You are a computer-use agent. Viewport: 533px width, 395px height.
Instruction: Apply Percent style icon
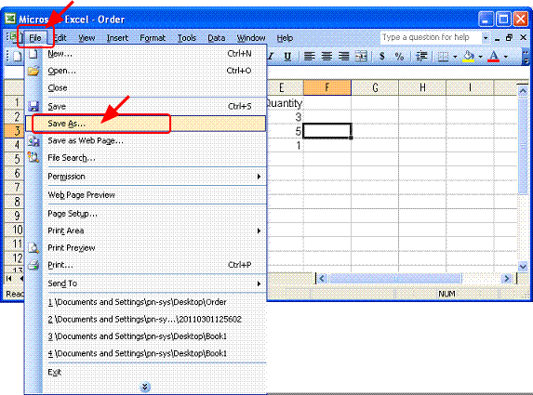[399, 57]
